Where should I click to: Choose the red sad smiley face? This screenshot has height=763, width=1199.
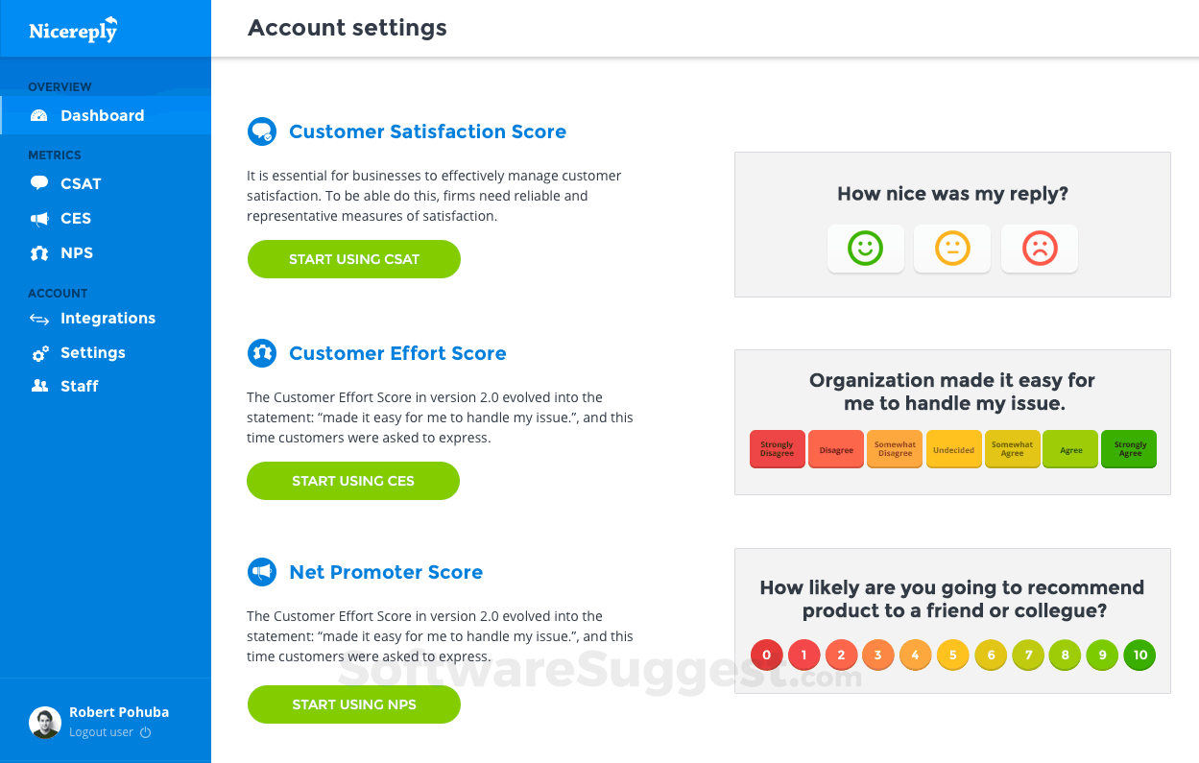1040,249
